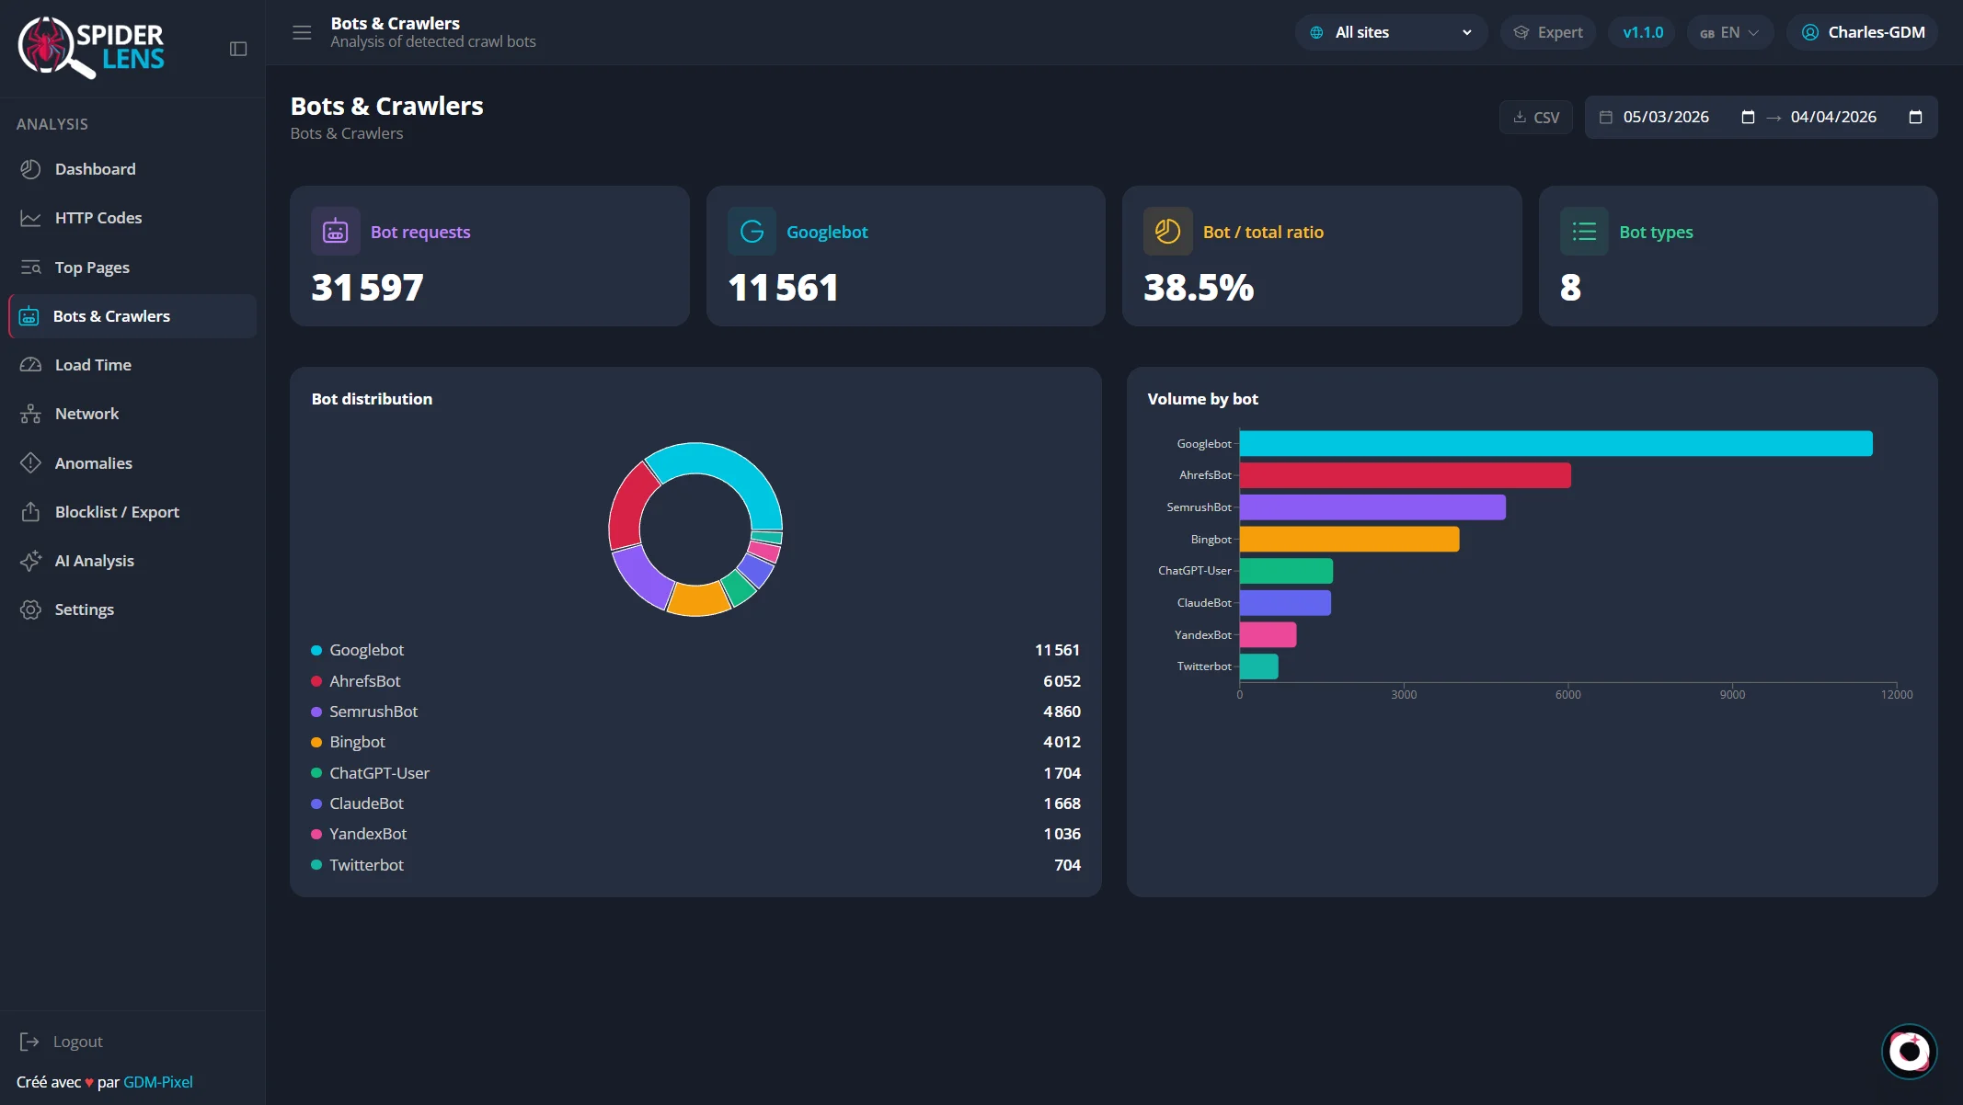Open the Dashboard section
This screenshot has width=1963, height=1105.
[x=95, y=168]
